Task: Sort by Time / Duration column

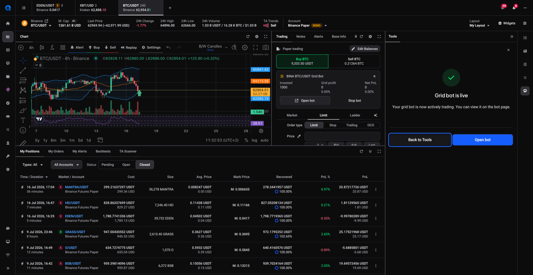Action: click(34, 177)
